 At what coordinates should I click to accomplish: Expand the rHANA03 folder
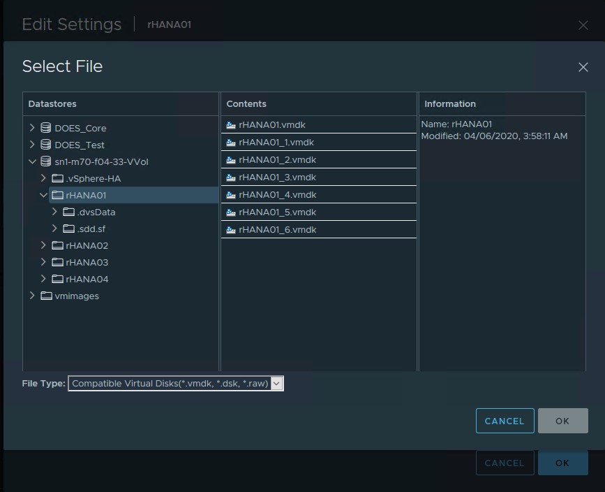click(43, 262)
